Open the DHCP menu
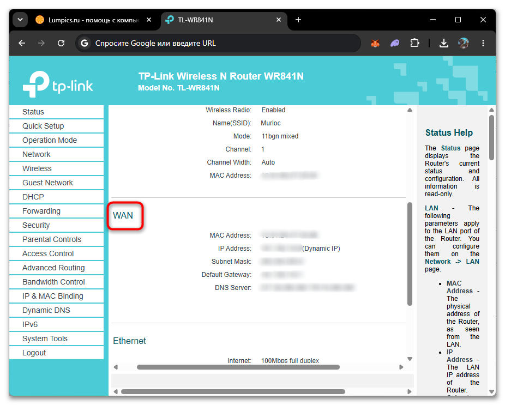 [56, 197]
